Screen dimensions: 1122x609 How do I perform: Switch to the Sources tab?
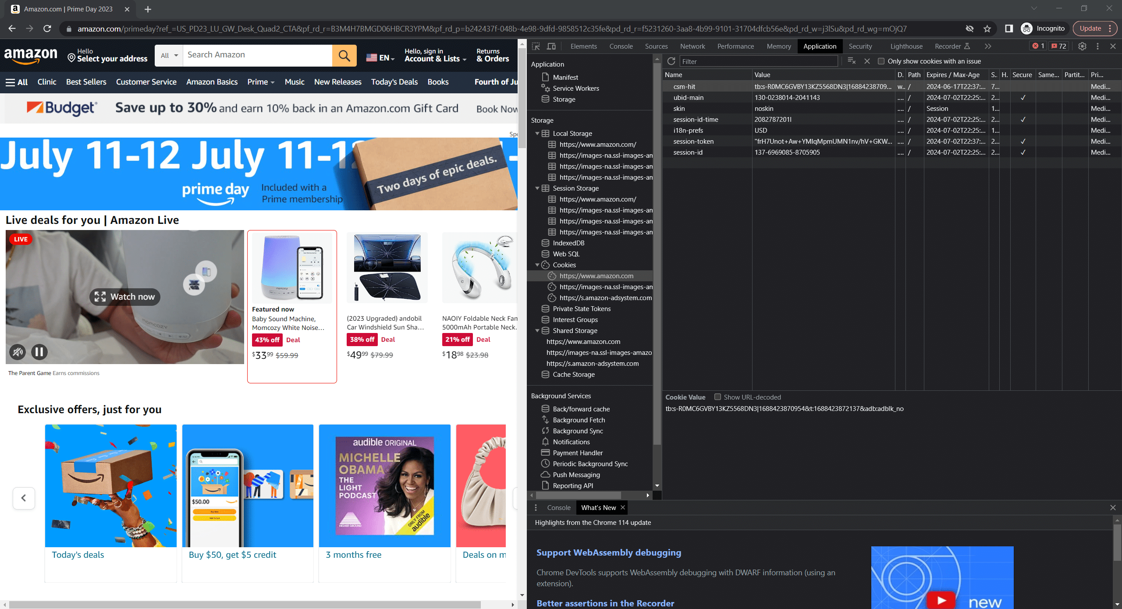656,46
